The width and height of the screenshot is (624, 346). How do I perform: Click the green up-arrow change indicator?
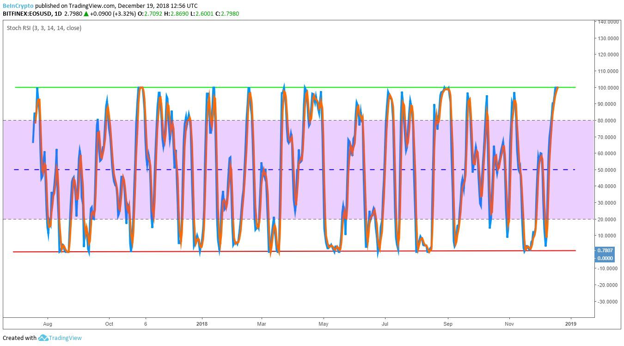click(x=86, y=14)
